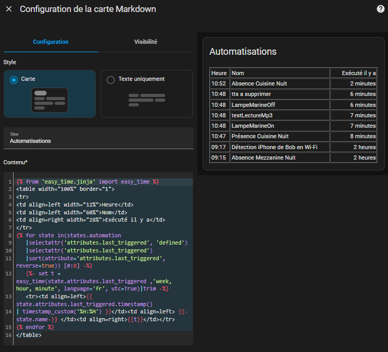Viewport: 388px width, 352px height.
Task: Click the Texte uniquement preview thumbnail
Action: tap(147, 100)
